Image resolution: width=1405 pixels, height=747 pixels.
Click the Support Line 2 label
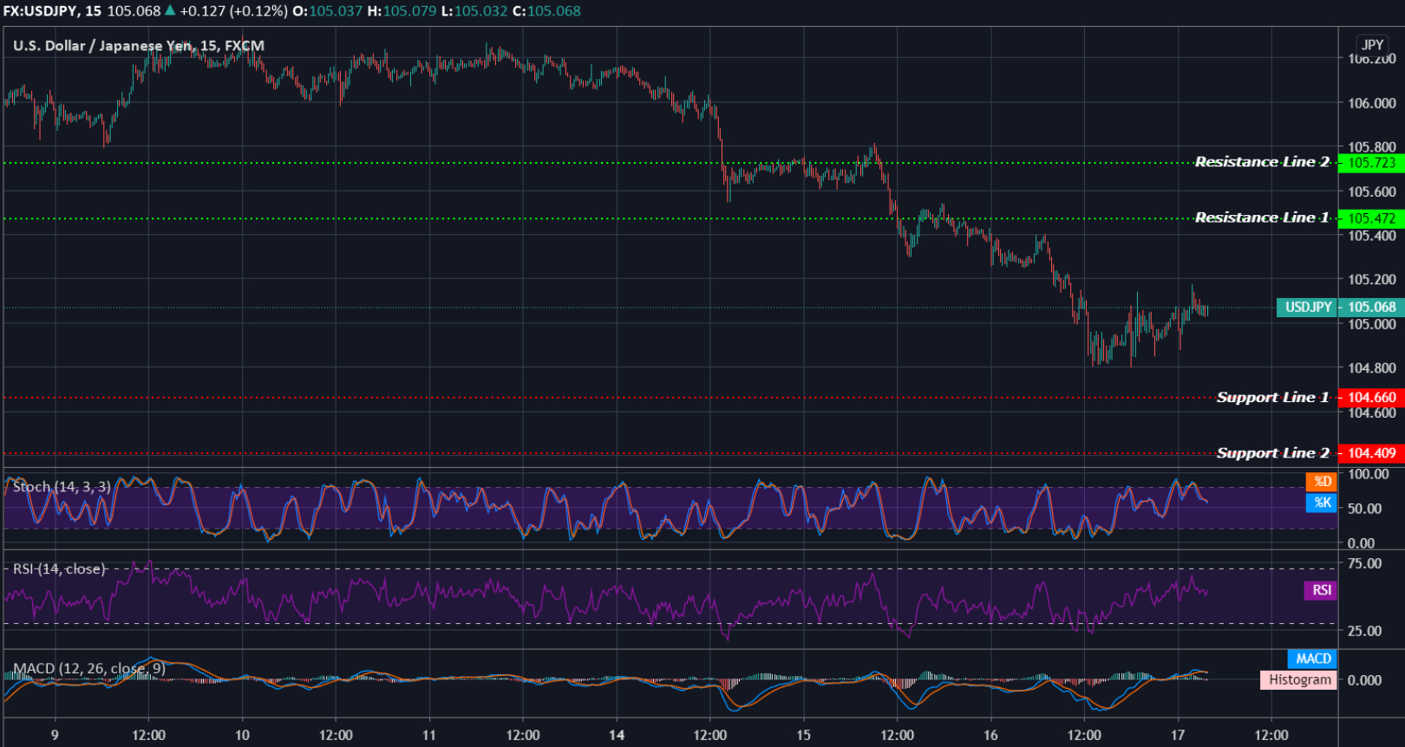point(1273,453)
